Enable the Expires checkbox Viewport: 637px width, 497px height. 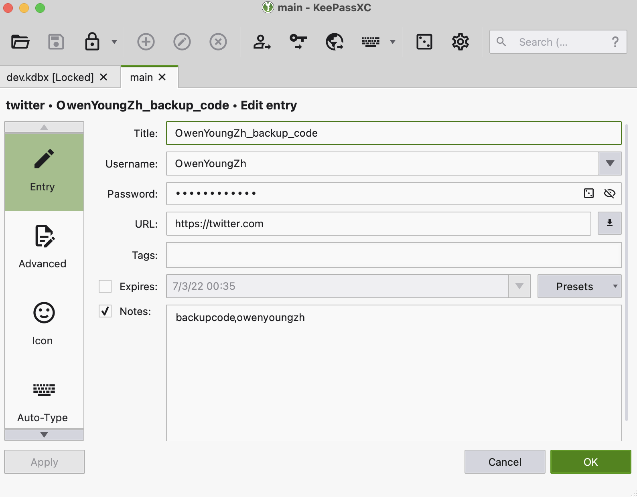coord(105,286)
